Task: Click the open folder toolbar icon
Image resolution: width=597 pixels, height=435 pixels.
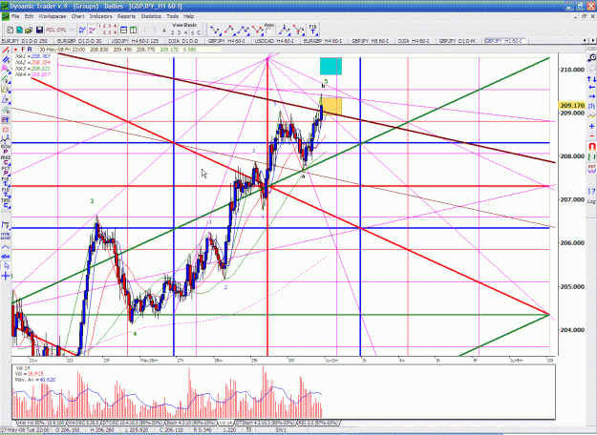Action: (x=29, y=30)
